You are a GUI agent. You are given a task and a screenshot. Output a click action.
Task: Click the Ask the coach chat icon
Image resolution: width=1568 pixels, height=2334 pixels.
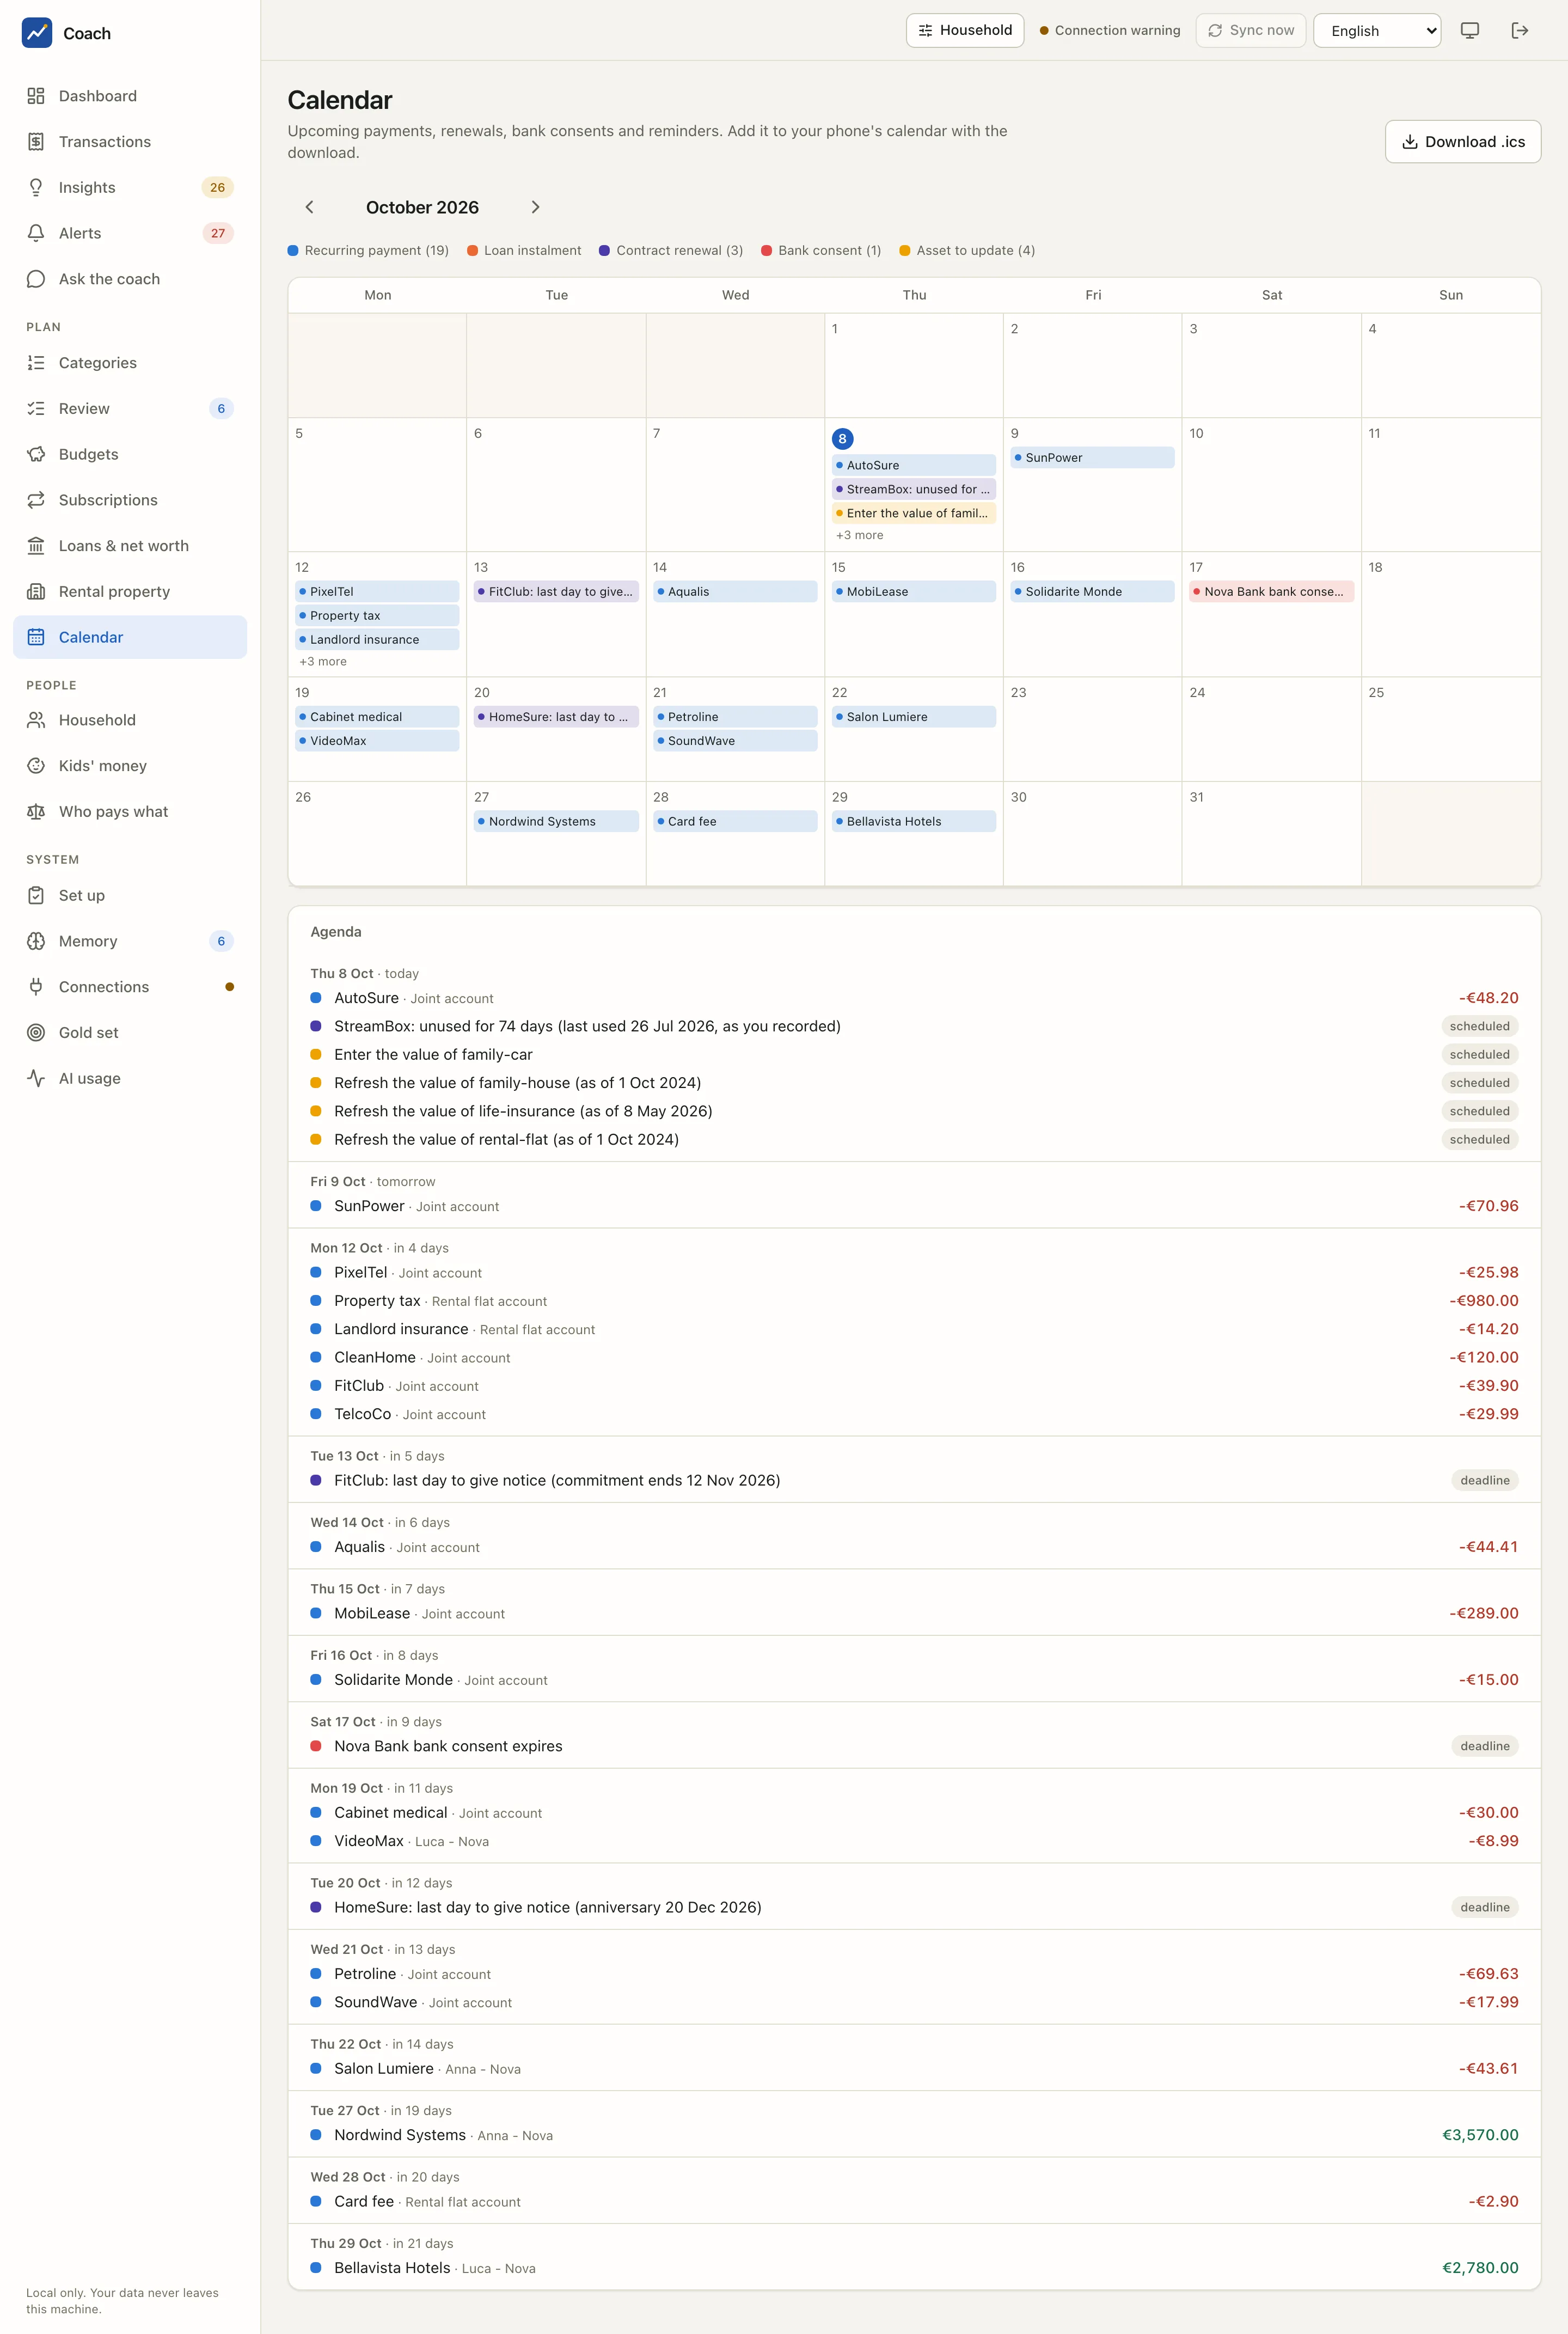click(36, 279)
